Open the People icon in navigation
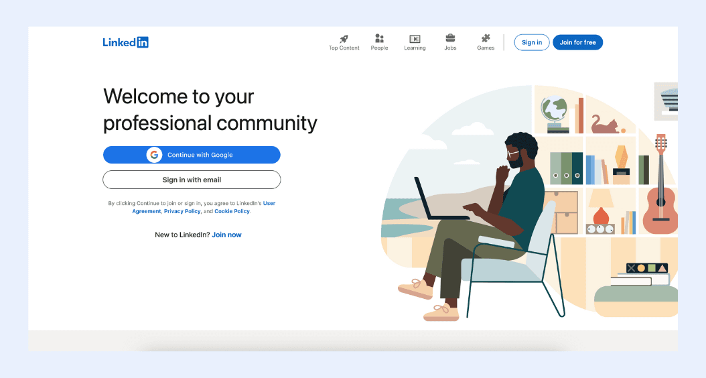Viewport: 706px width, 378px height. point(380,39)
